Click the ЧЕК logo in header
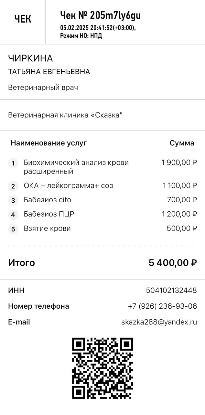 point(23,19)
